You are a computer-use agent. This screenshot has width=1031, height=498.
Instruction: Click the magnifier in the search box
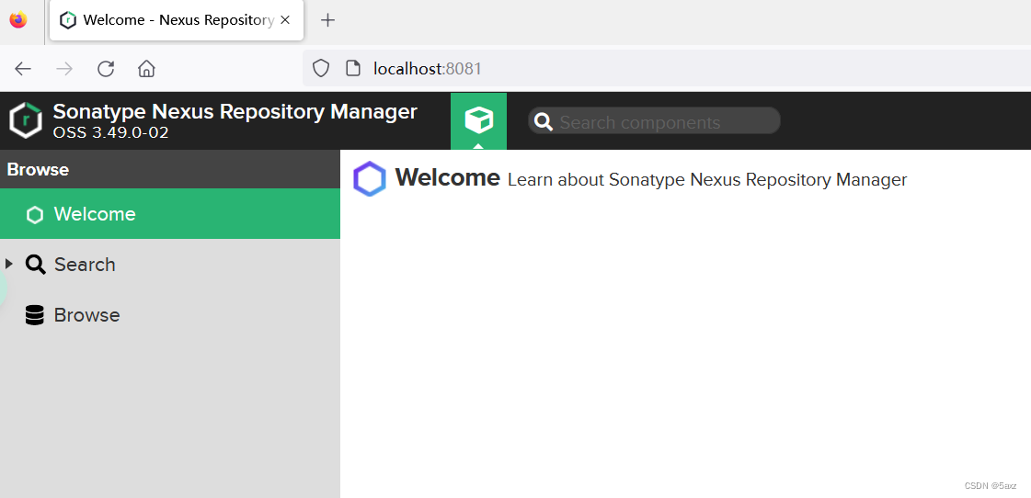(x=544, y=121)
